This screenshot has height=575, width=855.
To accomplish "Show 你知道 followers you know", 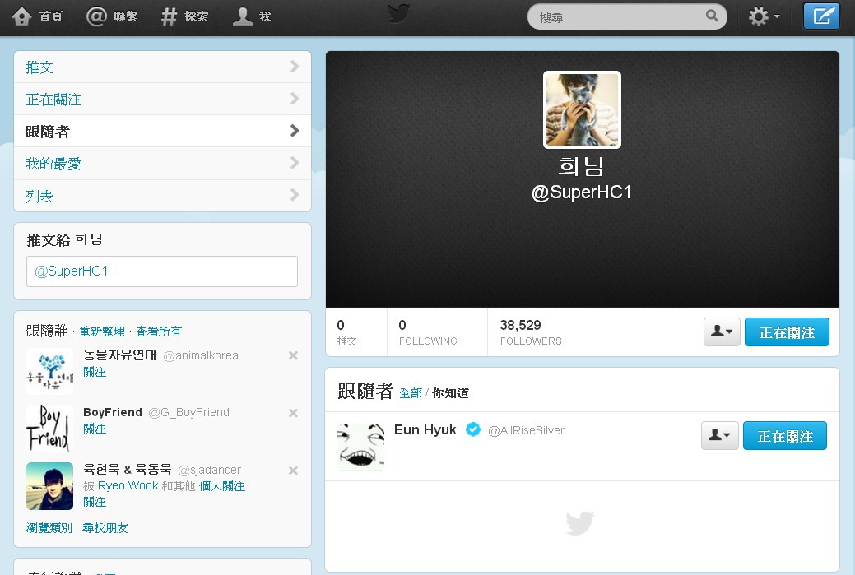I will click(450, 393).
